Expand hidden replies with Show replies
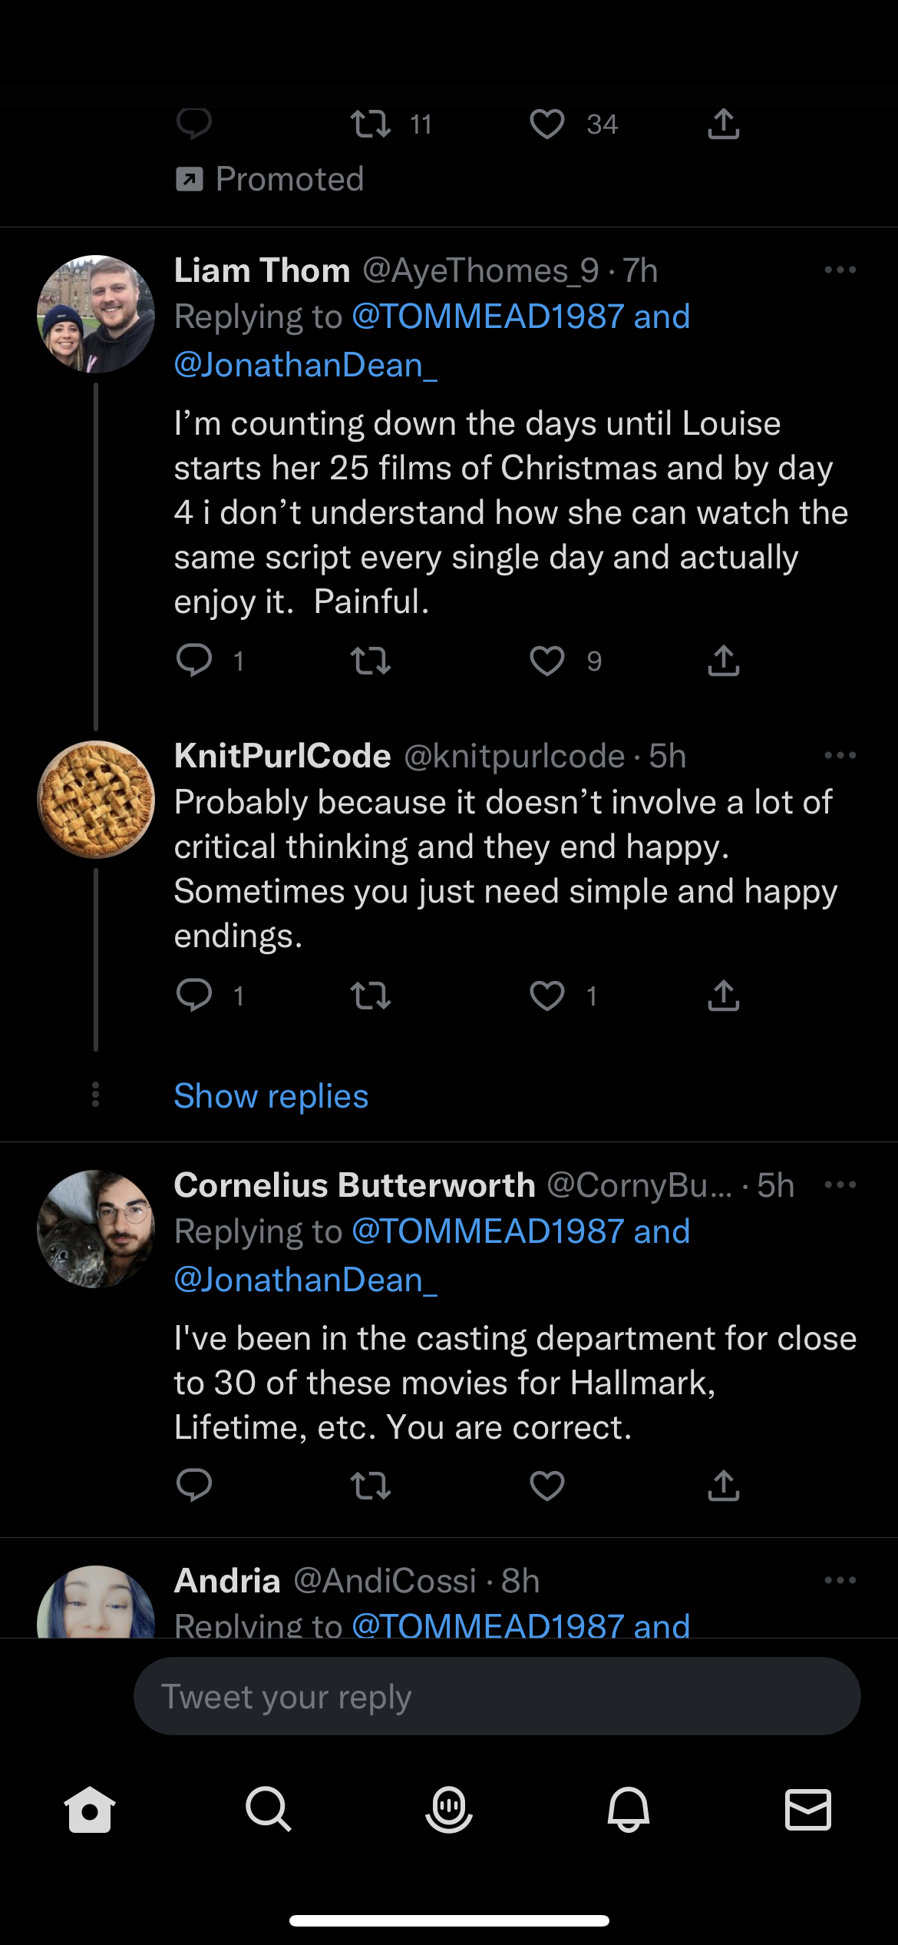Viewport: 898px width, 1945px height. (271, 1096)
